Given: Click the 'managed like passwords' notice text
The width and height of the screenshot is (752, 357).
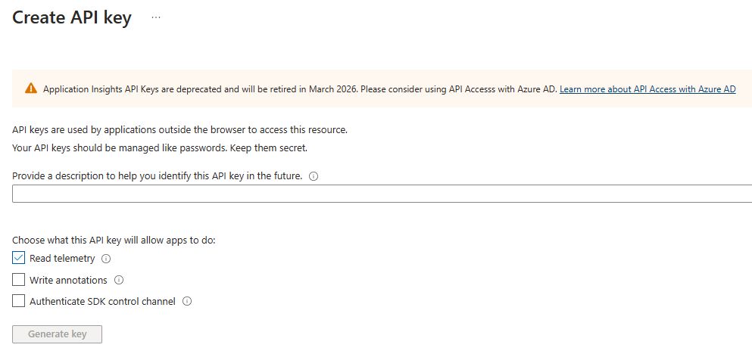Looking at the screenshot, I should click(160, 147).
